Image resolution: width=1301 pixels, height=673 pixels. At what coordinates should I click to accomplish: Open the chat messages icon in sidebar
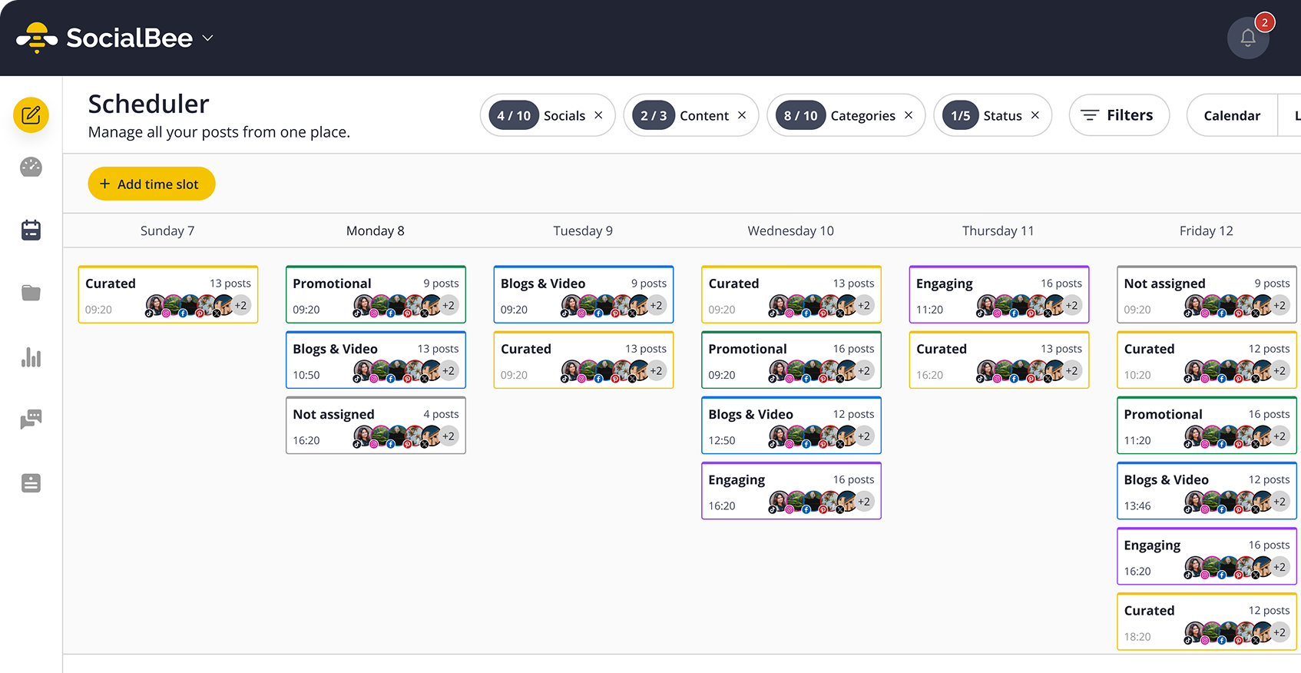tap(31, 419)
